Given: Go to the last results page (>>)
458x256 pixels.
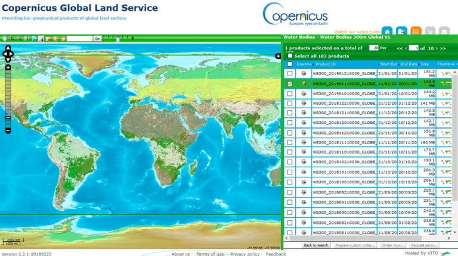Looking at the screenshot, I should click(x=443, y=48).
